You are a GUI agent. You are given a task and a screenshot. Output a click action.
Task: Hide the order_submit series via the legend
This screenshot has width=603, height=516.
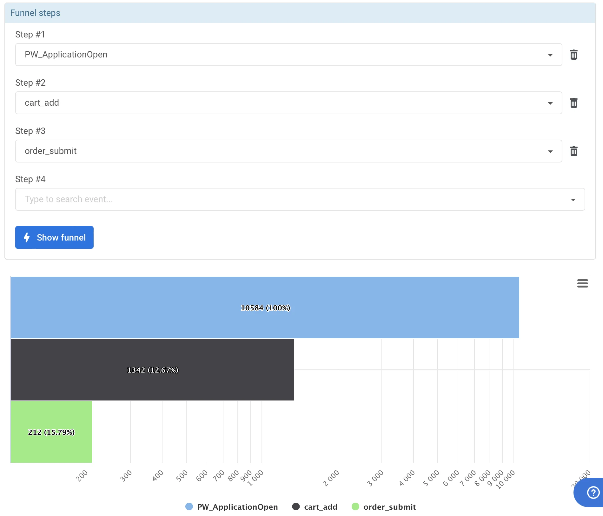pyautogui.click(x=389, y=507)
